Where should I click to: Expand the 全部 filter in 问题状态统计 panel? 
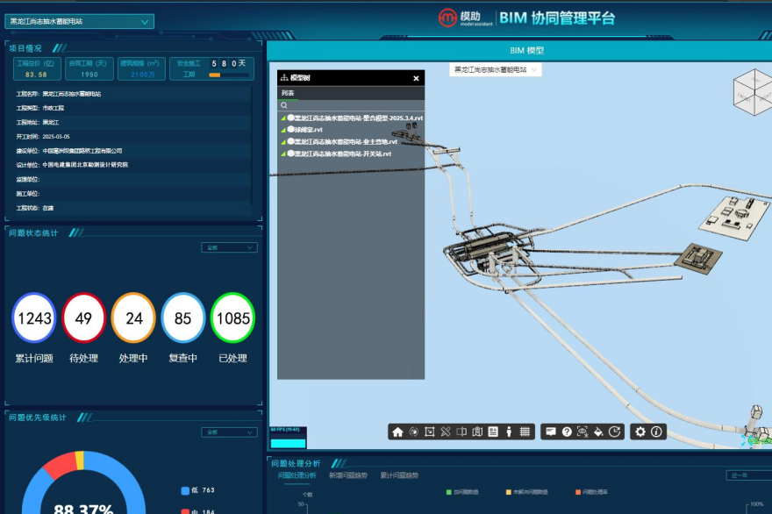[x=229, y=247]
